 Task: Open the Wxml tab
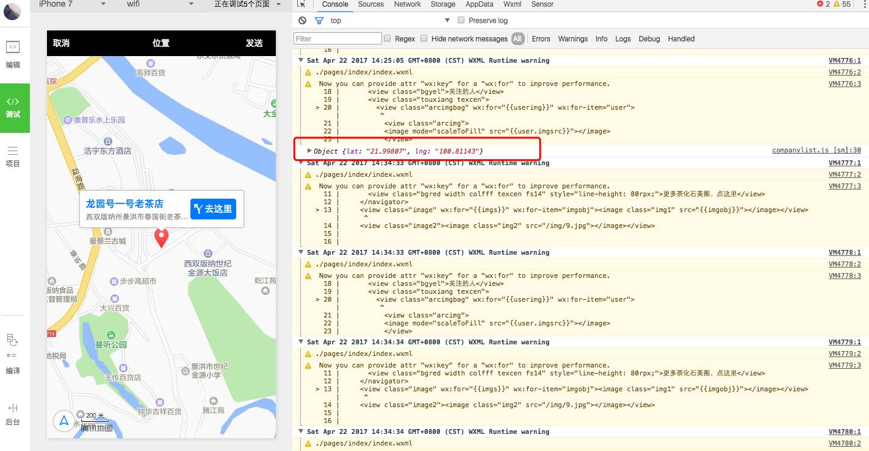[x=512, y=4]
